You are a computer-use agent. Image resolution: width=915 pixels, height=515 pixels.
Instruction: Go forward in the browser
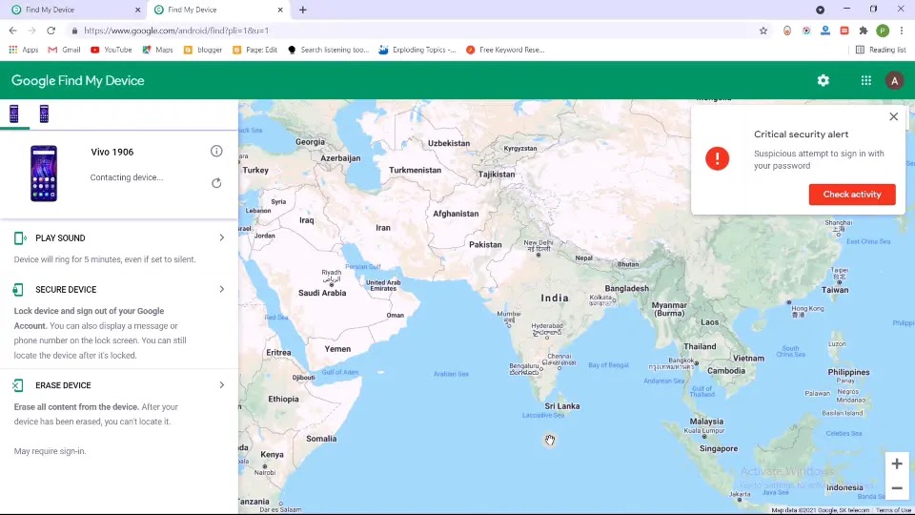click(x=32, y=31)
